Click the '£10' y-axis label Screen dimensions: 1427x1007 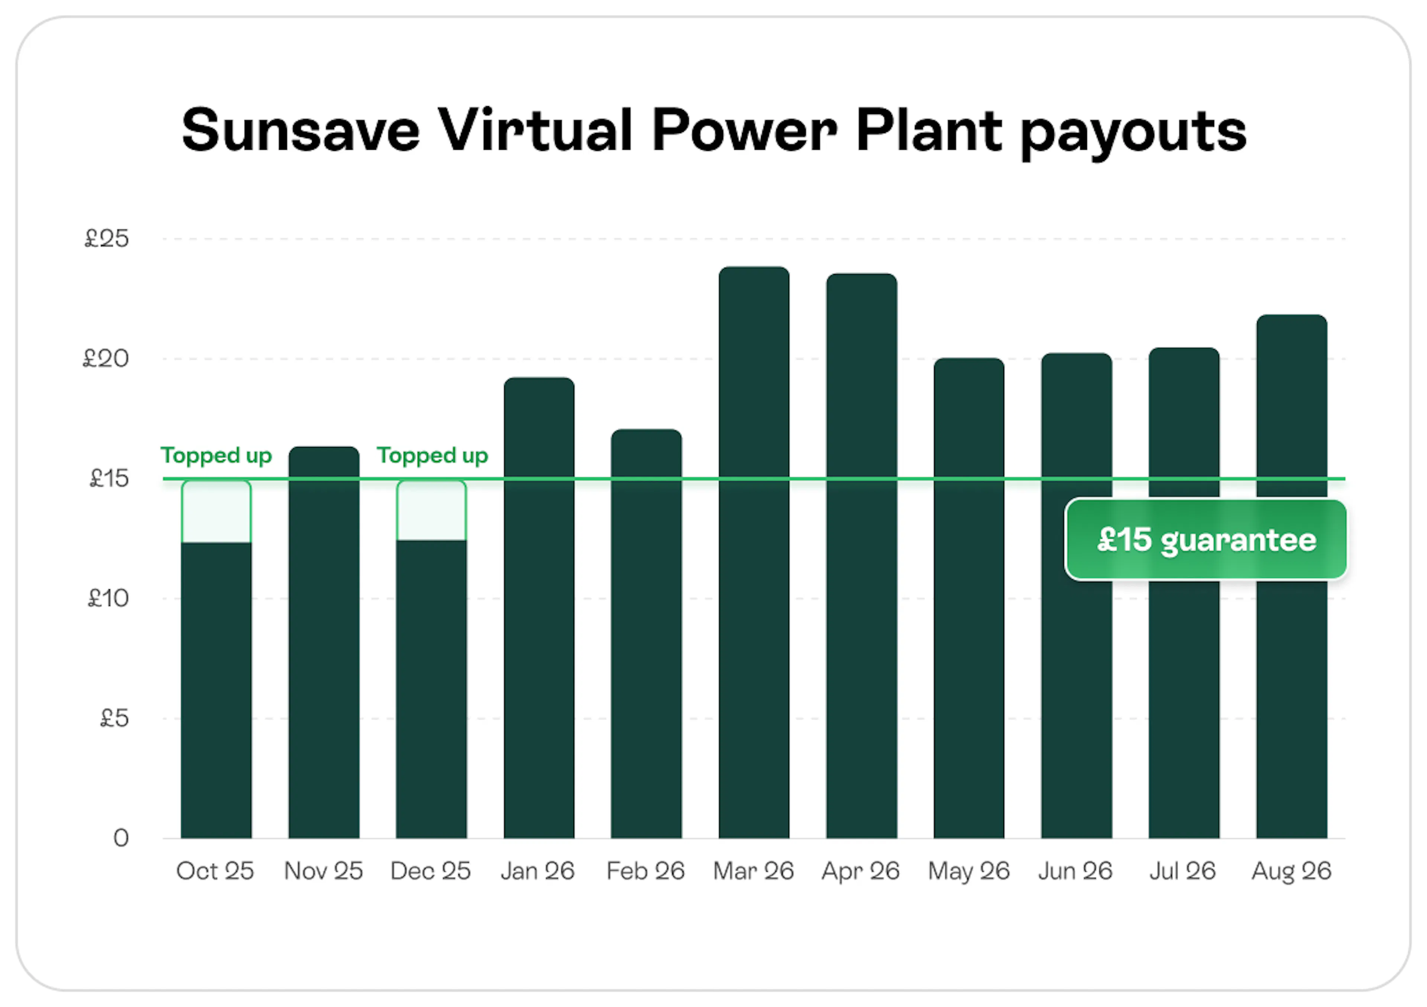pyautogui.click(x=108, y=598)
